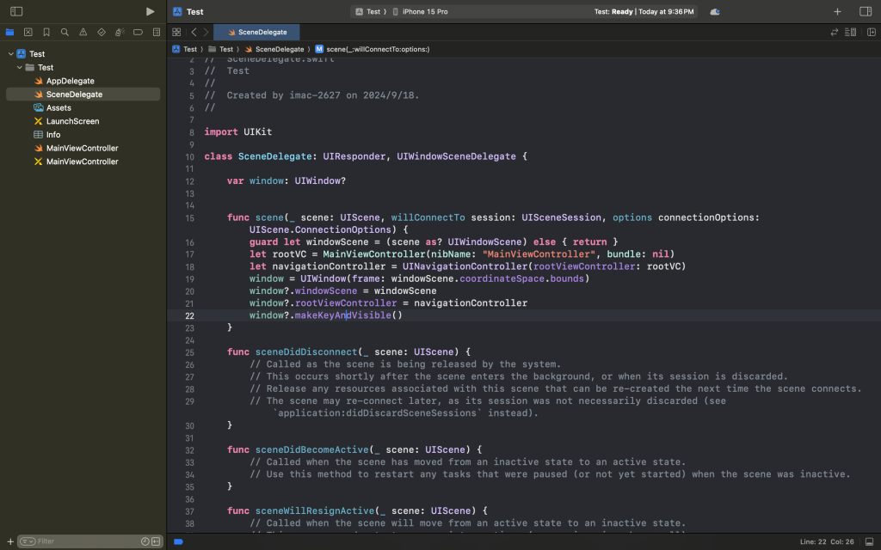Click line number 25 in the gutter
This screenshot has width=881, height=550.
189,352
